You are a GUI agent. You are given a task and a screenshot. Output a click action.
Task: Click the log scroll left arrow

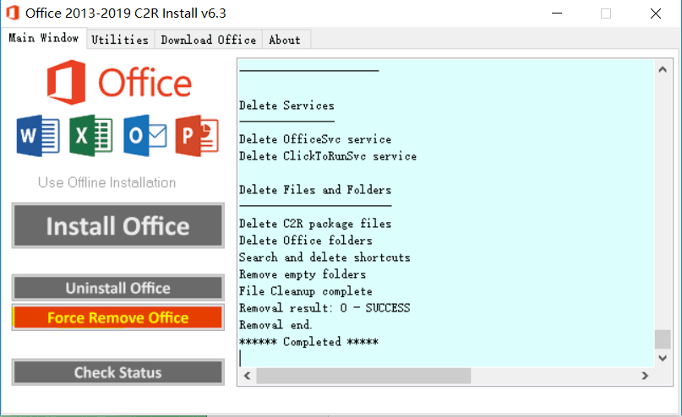tap(247, 376)
